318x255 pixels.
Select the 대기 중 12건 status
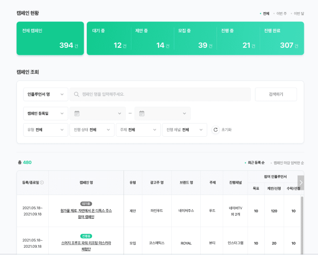109,38
